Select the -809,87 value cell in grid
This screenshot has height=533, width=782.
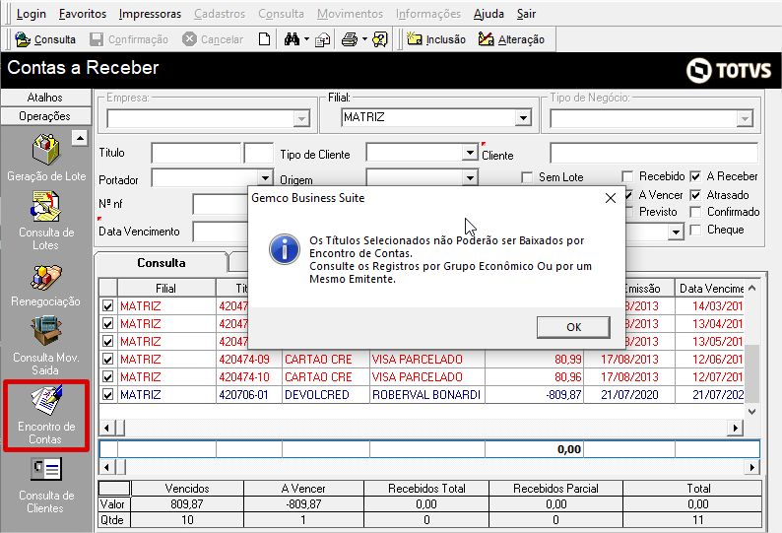coord(534,395)
